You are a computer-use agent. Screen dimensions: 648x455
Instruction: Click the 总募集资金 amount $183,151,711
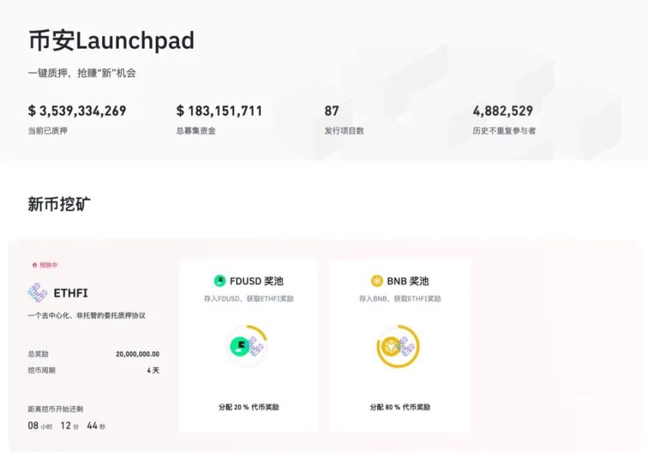coord(219,111)
